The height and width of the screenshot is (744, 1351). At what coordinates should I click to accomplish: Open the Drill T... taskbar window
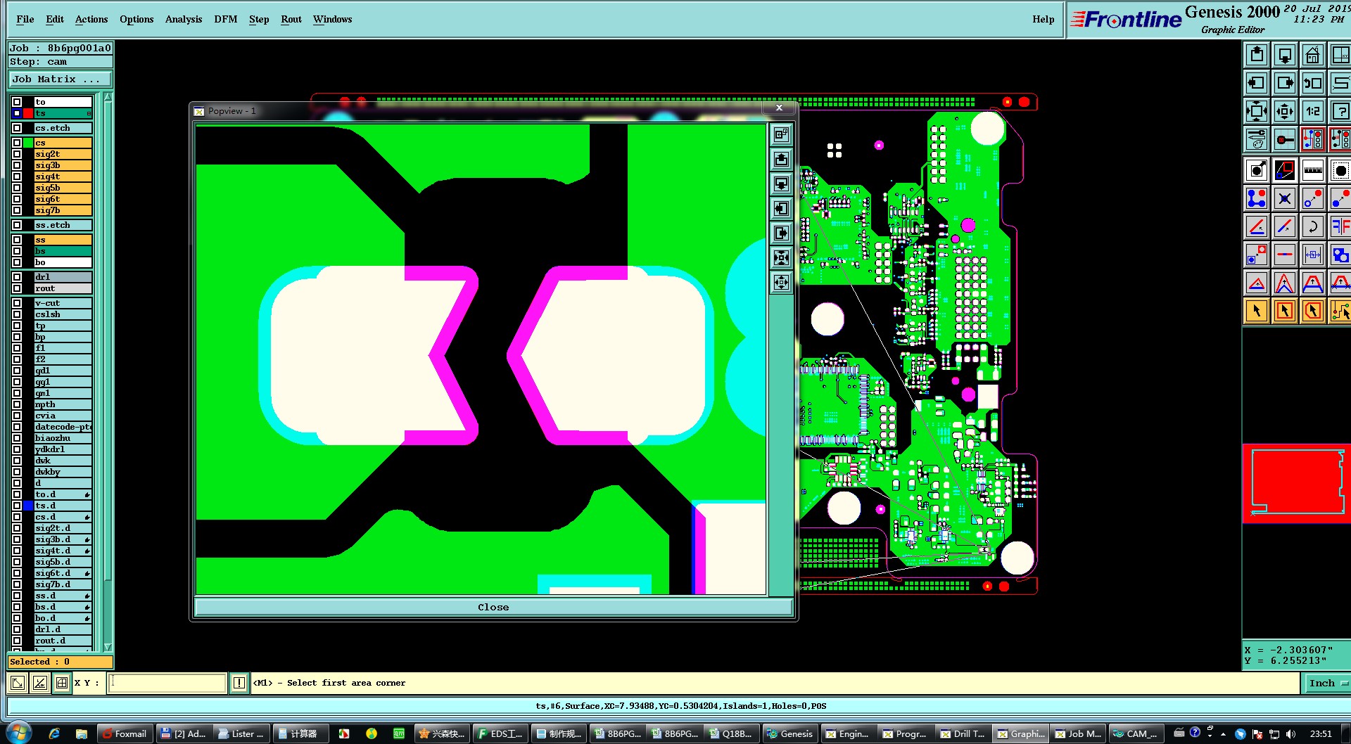point(963,733)
